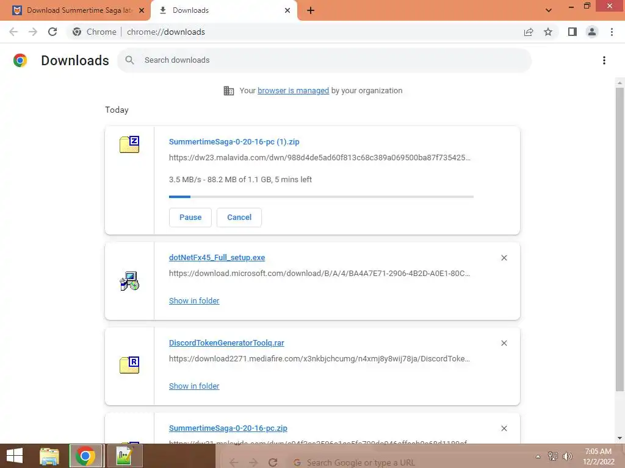
Task: Click the download speed and time left text
Action: (240, 180)
